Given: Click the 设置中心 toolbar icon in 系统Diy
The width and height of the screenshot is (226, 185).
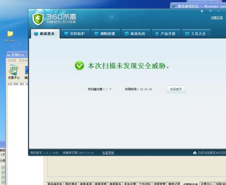Looking at the screenshot, I should point(14,72).
